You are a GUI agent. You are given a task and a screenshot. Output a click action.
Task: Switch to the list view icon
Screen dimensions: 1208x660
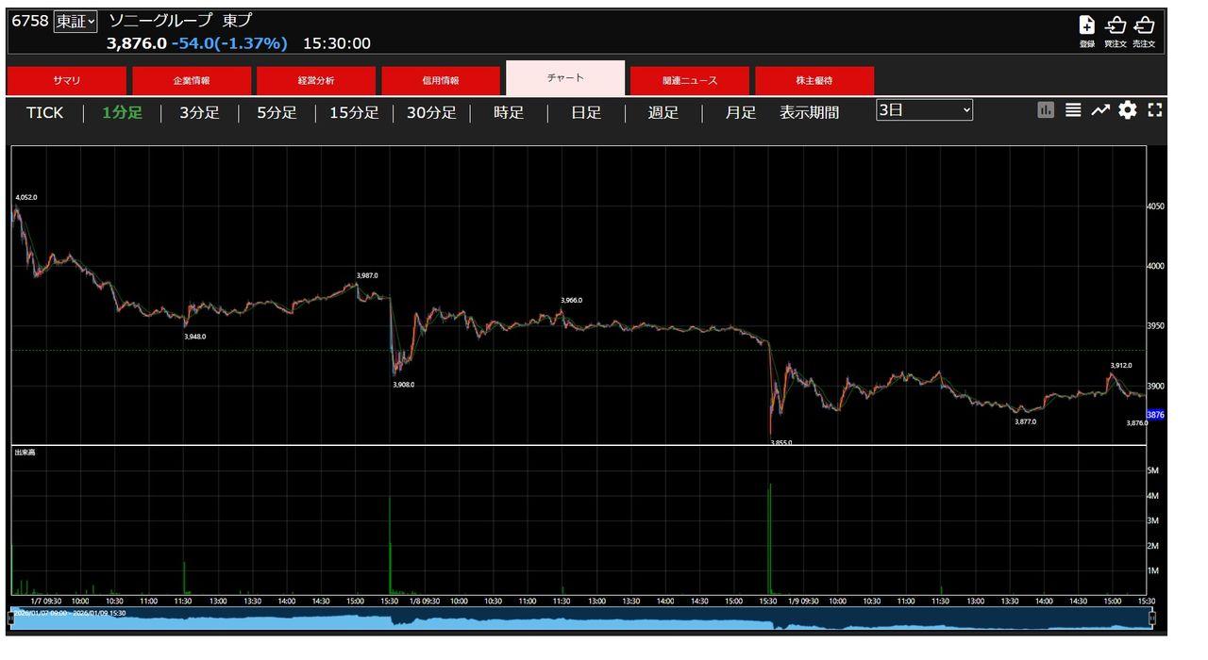click(x=1073, y=110)
